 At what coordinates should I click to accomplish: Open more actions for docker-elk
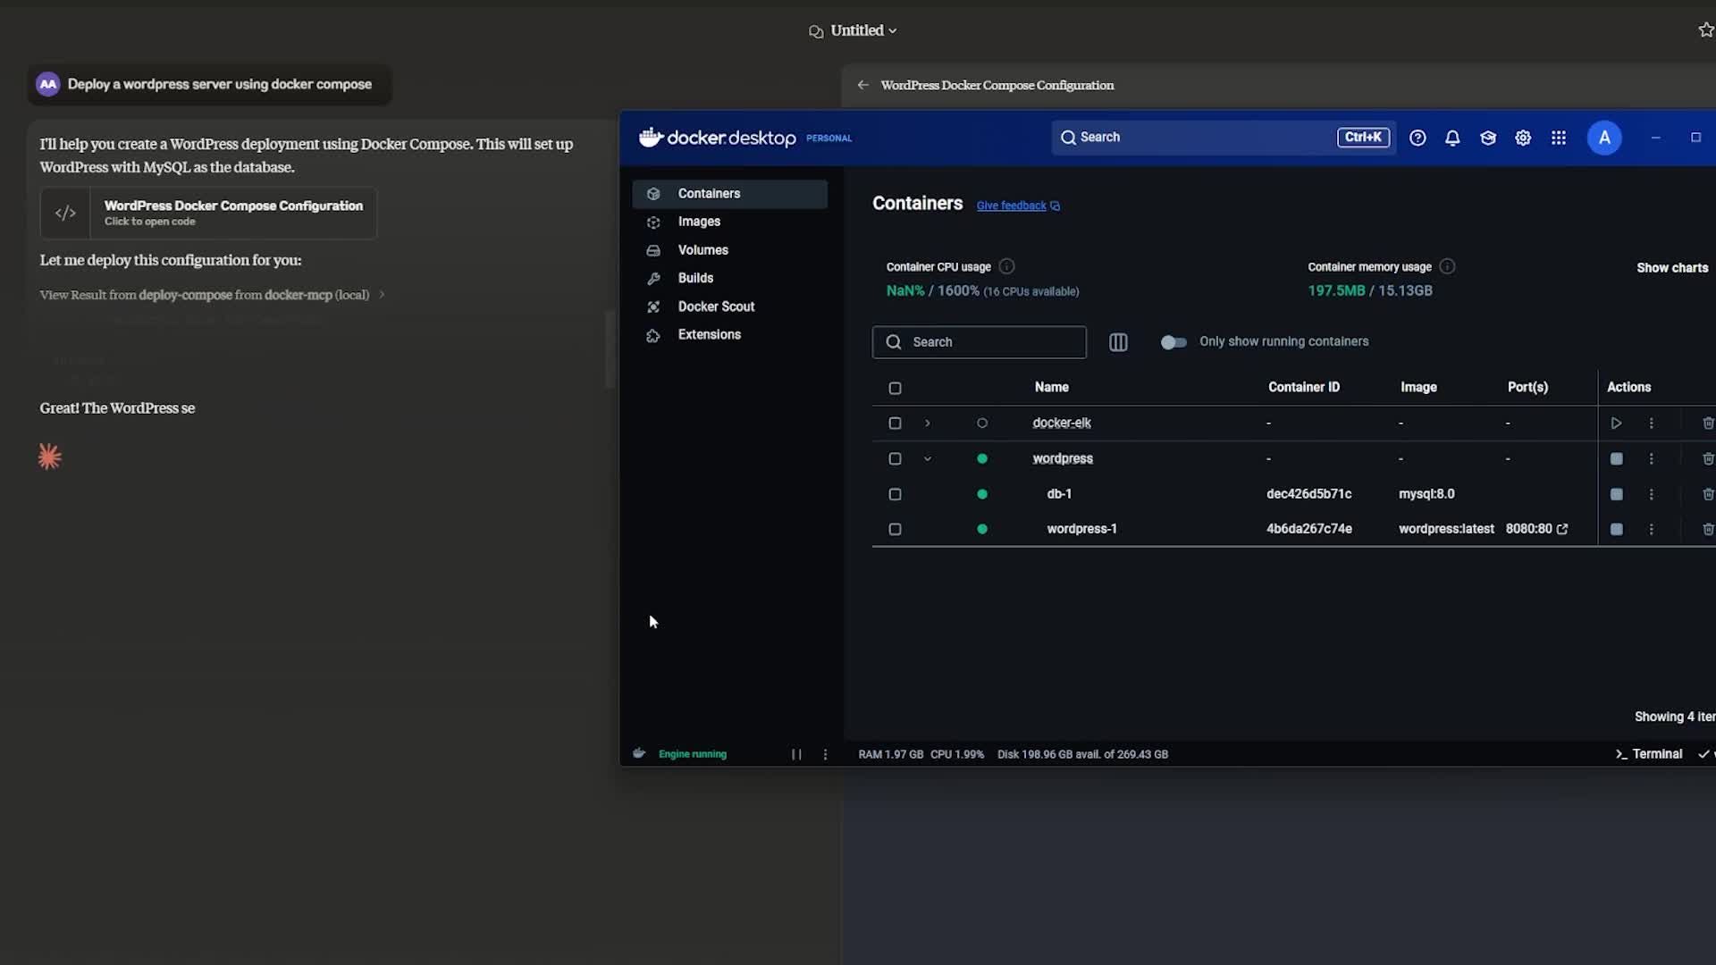[x=1652, y=424]
